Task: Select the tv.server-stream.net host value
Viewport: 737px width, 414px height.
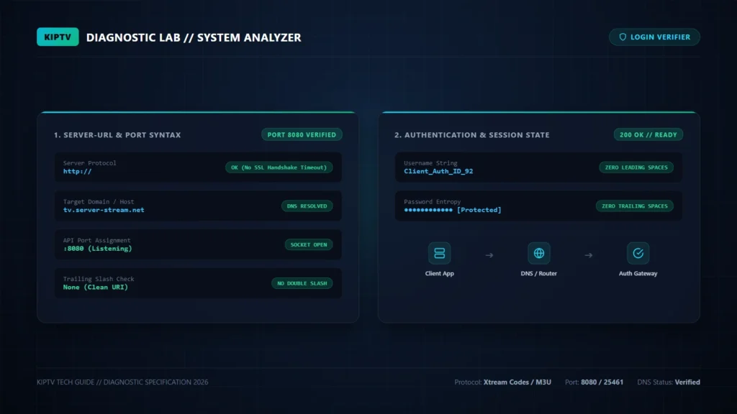Action: point(104,211)
